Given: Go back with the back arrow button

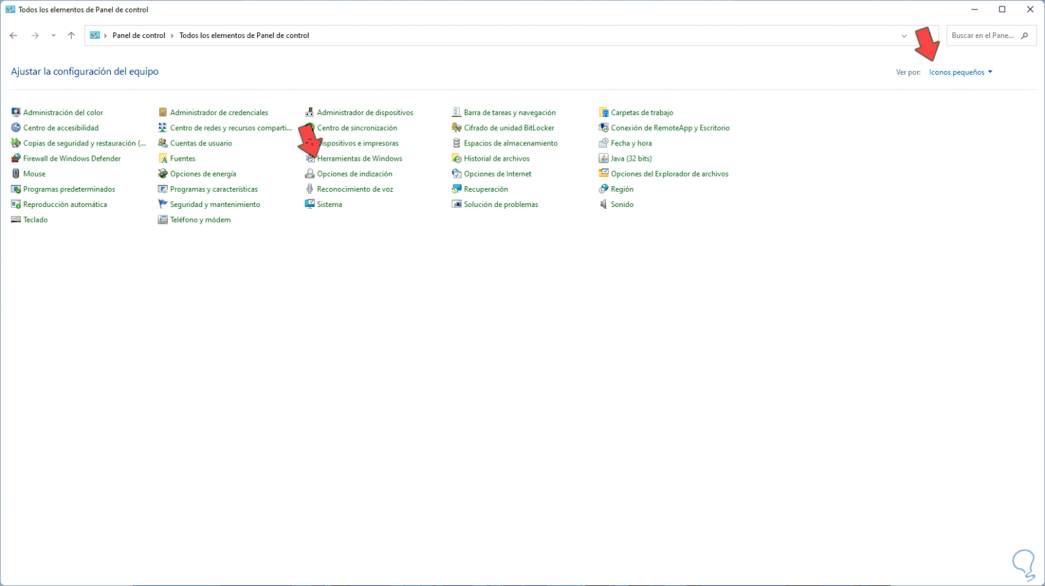Looking at the screenshot, I should [13, 35].
